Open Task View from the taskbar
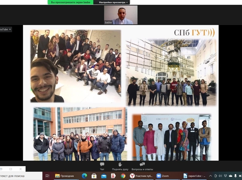 click(48, 176)
